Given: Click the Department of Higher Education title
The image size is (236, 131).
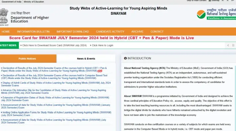Looking at the screenshot, I should tap(30, 19).
